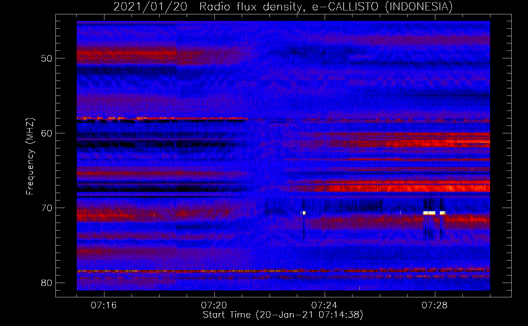Click the 07:20 time tick label
The height and width of the screenshot is (326, 528).
(x=214, y=305)
